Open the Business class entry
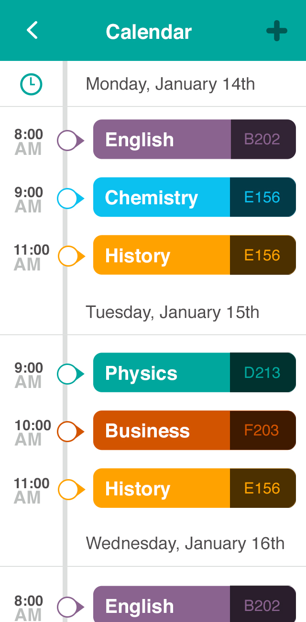The height and width of the screenshot is (622, 306). tap(162, 431)
